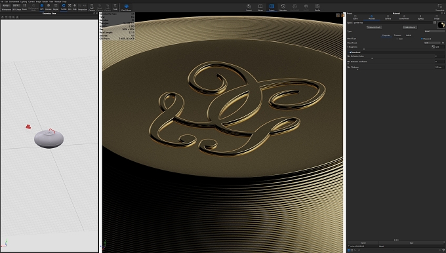Click the Multi-Material button
This screenshot has width=446, height=253.
(410, 28)
